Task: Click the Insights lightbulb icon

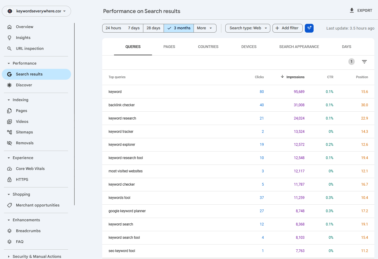Action: click(x=9, y=38)
